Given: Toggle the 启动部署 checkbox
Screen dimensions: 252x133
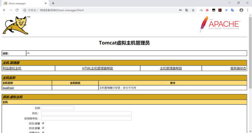Looking at the screenshot, I should point(43,128).
